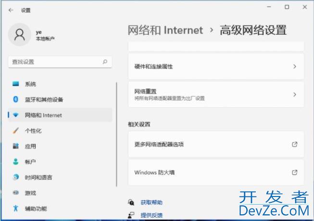This screenshot has height=221, width=314.
Task: Click 本地帐户 account label
Action: (x=45, y=38)
